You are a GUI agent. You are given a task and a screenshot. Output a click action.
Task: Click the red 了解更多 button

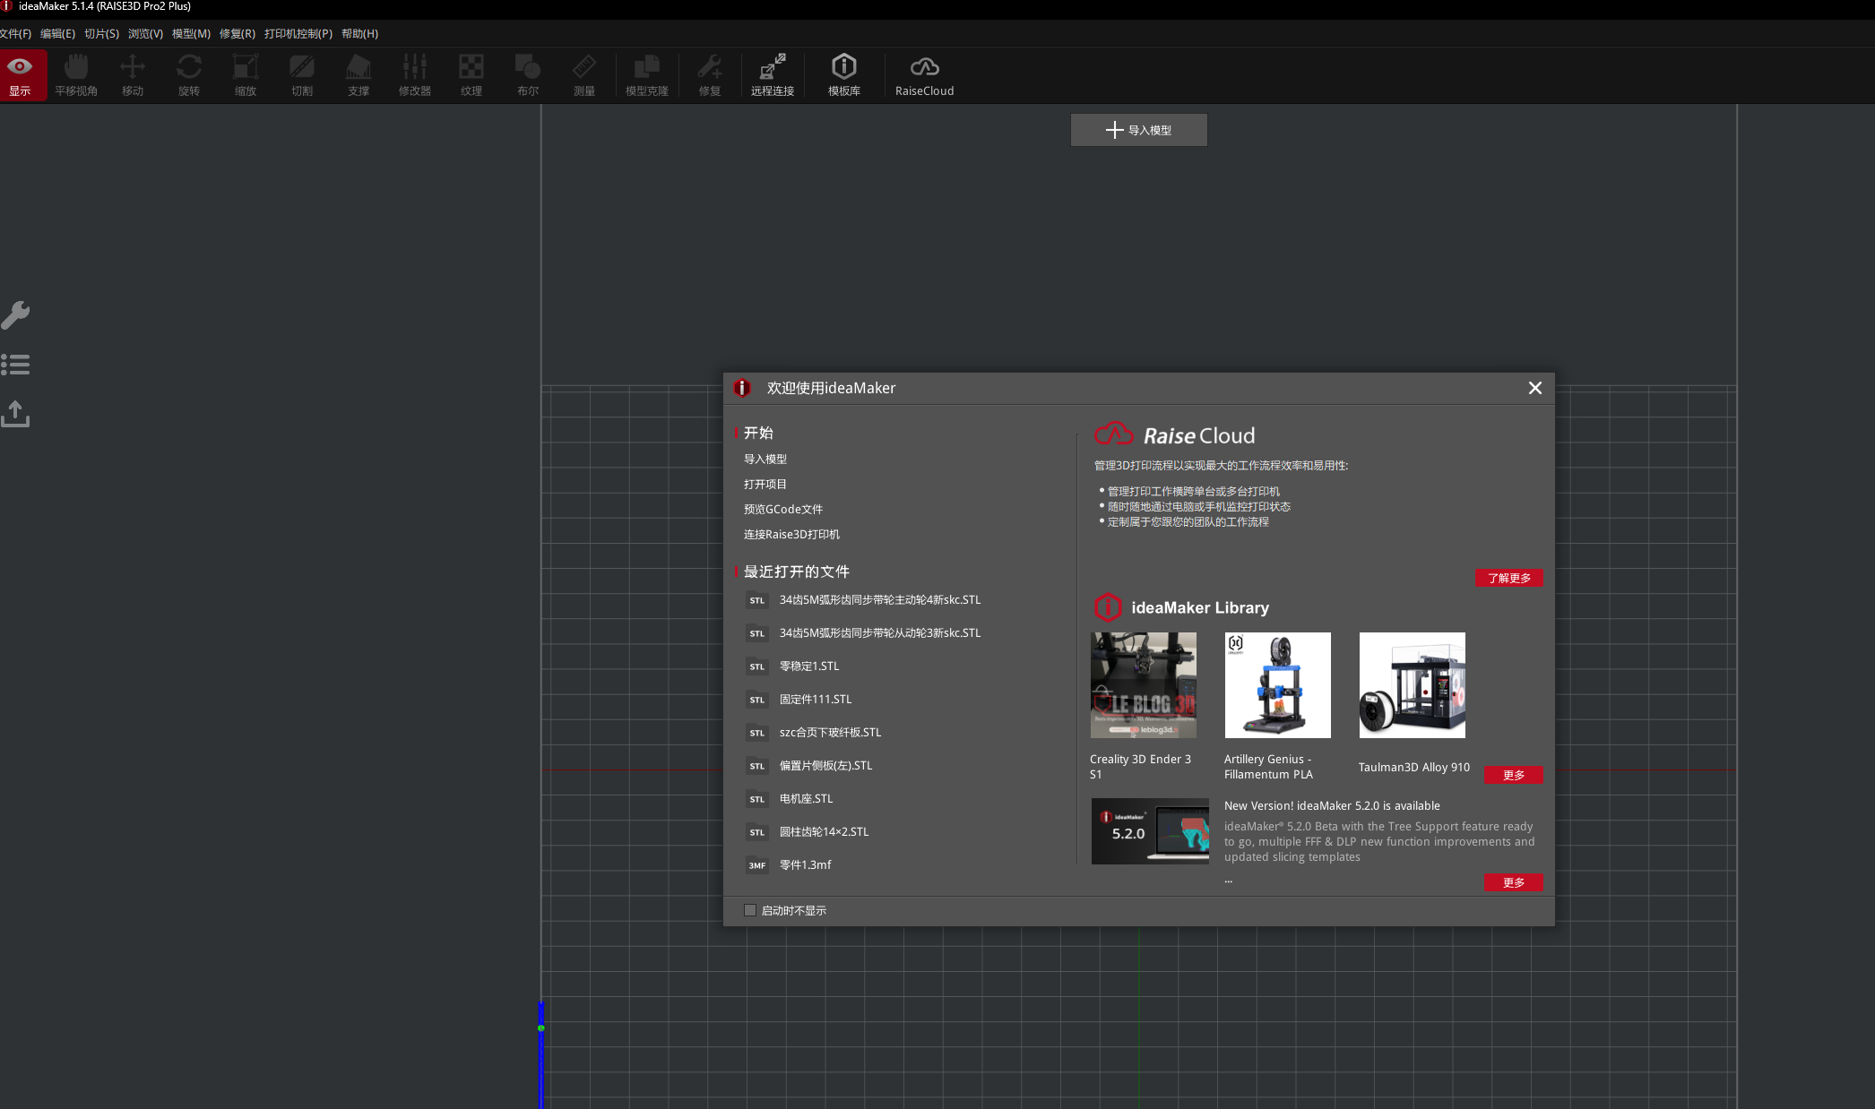(1508, 578)
